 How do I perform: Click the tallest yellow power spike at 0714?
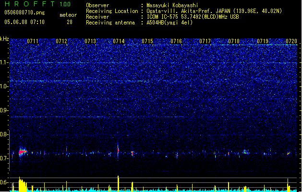click(118, 184)
